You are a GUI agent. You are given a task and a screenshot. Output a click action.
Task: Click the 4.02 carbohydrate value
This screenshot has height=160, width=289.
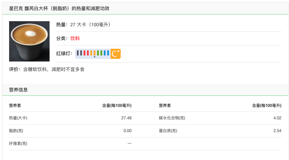(277, 118)
